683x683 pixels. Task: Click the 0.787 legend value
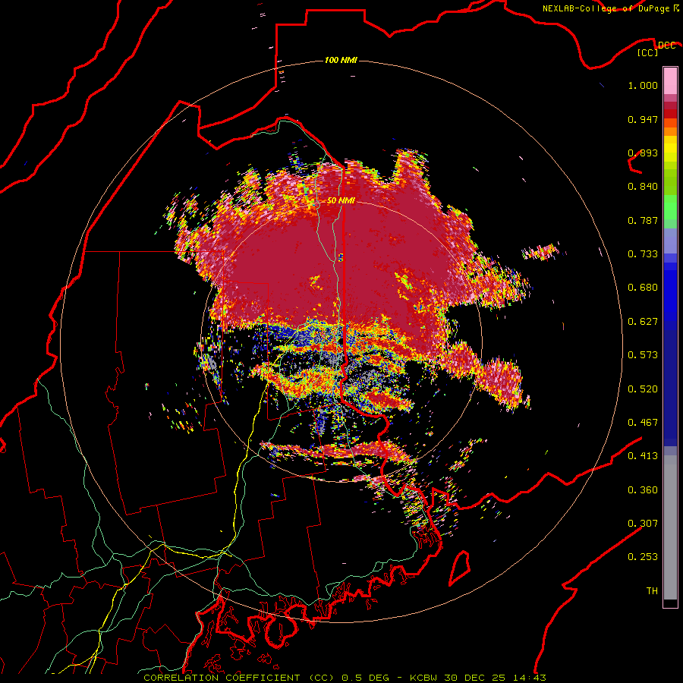[643, 220]
